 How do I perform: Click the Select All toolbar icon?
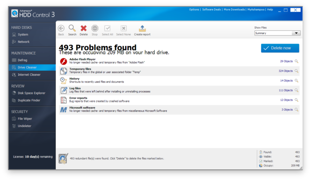click(x=107, y=29)
